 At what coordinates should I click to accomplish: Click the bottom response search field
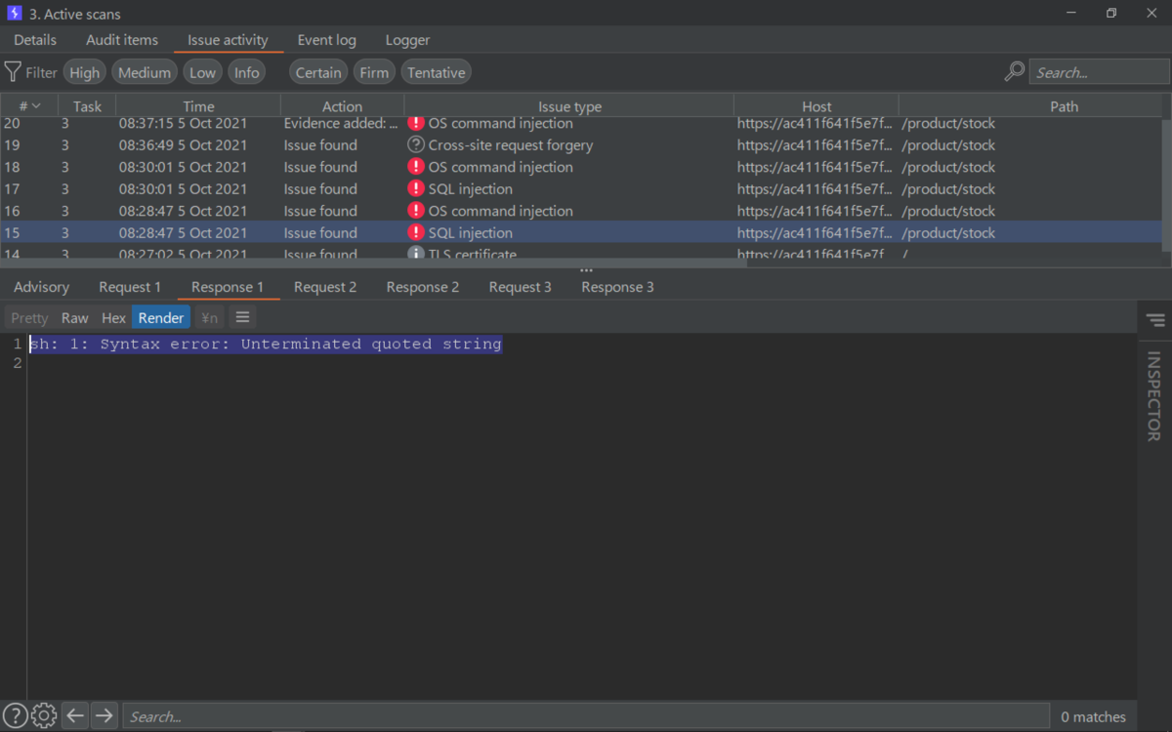[x=586, y=716]
